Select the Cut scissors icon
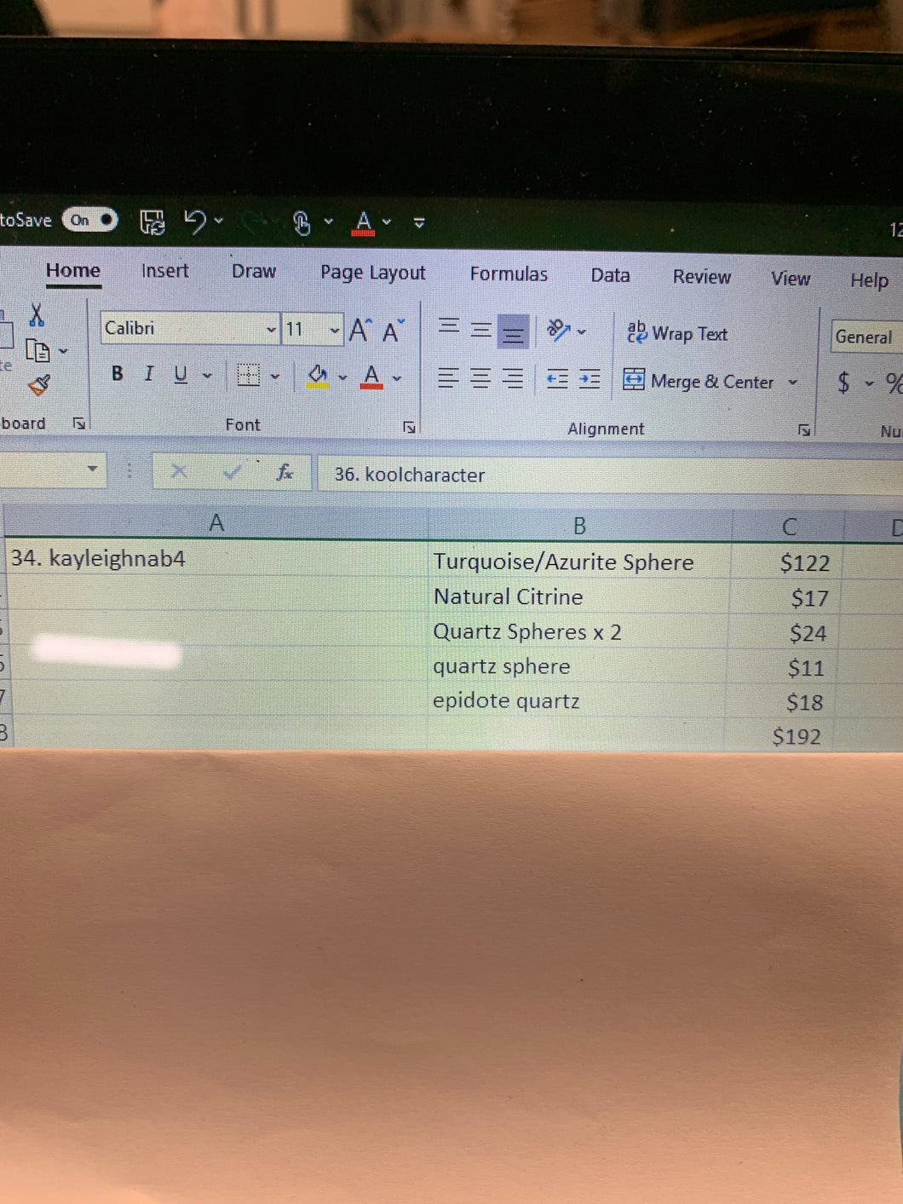The width and height of the screenshot is (903, 1204). (x=36, y=314)
